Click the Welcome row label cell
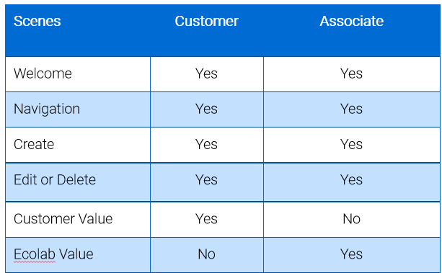The height and width of the screenshot is (273, 442). tap(78, 74)
